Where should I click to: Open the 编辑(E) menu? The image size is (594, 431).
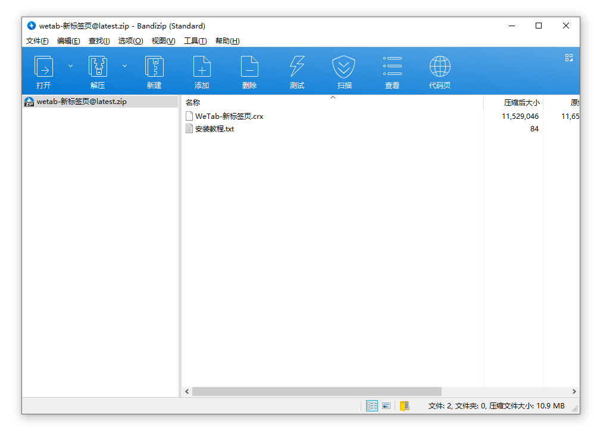pyautogui.click(x=68, y=41)
